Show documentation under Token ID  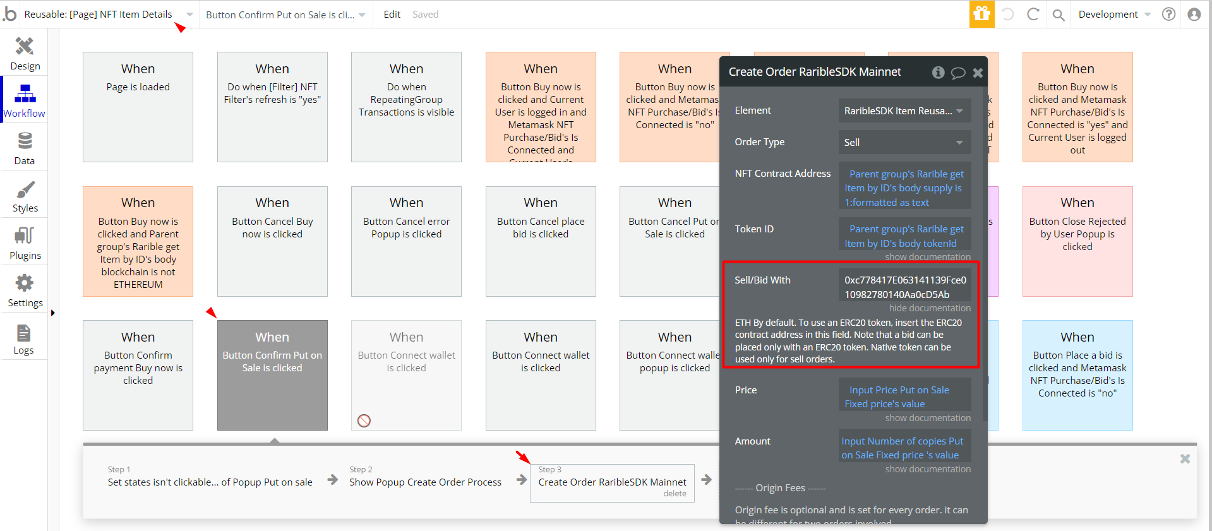click(927, 257)
